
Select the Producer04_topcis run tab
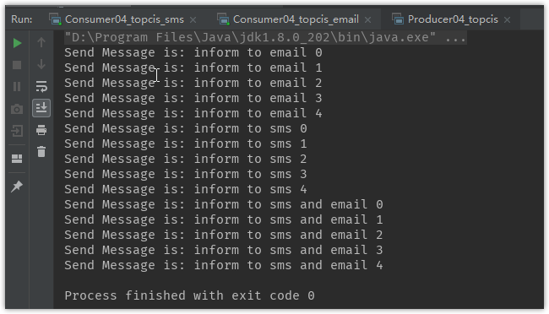pyautogui.click(x=453, y=19)
